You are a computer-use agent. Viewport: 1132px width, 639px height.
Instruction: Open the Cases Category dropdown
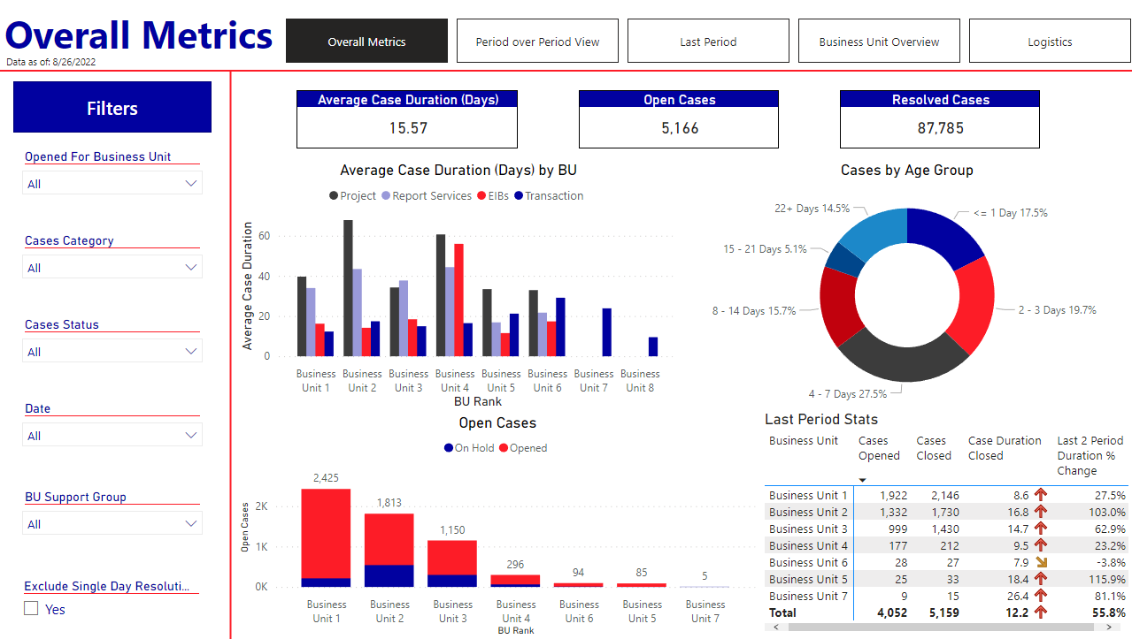(190, 267)
